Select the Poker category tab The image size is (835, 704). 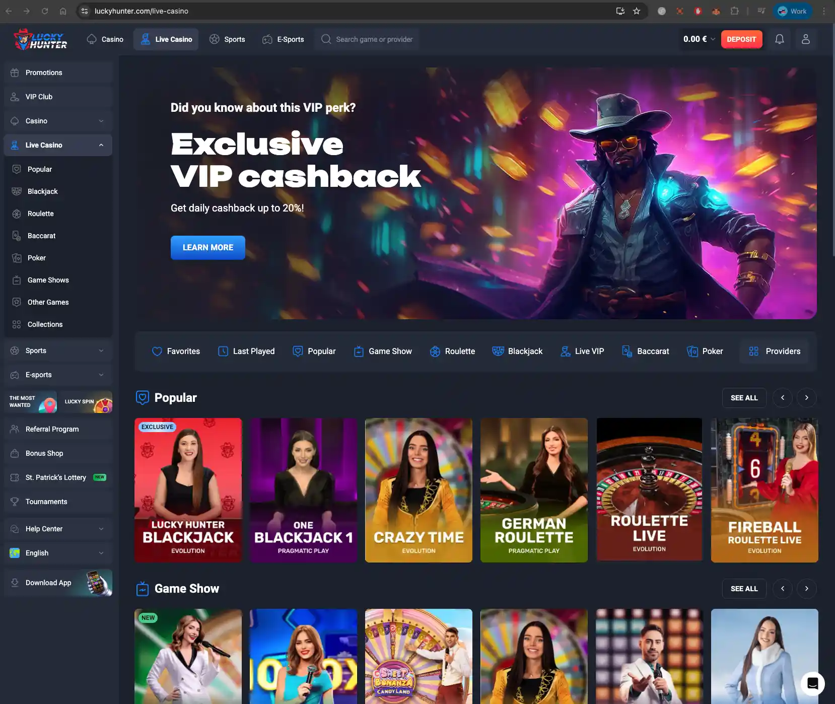(x=705, y=351)
